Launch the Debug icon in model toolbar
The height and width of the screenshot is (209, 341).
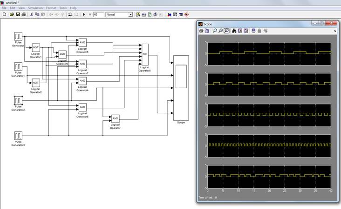coord(186,14)
